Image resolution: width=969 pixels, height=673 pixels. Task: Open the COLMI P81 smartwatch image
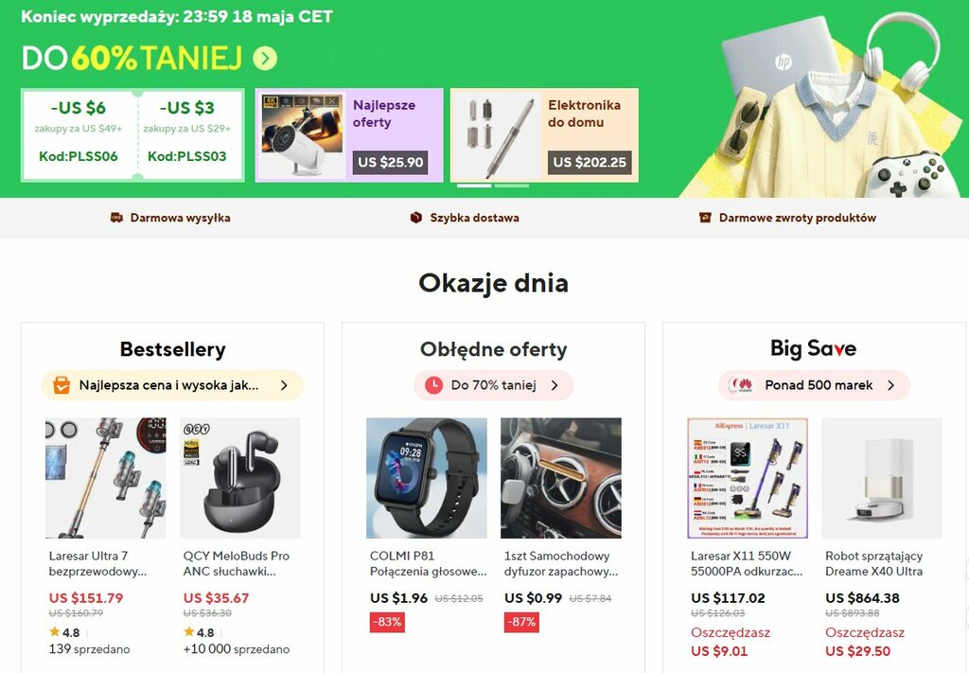point(427,478)
